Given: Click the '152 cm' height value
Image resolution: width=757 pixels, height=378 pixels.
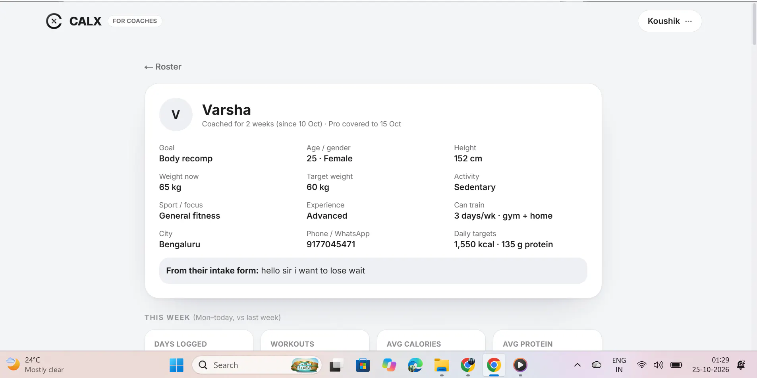Looking at the screenshot, I should 468,159.
